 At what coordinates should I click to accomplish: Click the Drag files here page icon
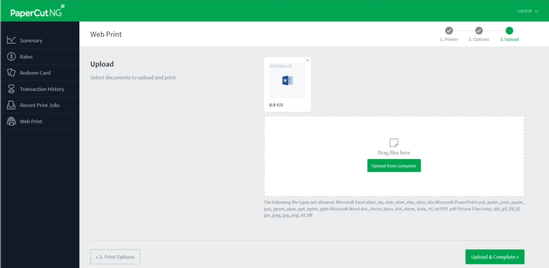pos(394,143)
